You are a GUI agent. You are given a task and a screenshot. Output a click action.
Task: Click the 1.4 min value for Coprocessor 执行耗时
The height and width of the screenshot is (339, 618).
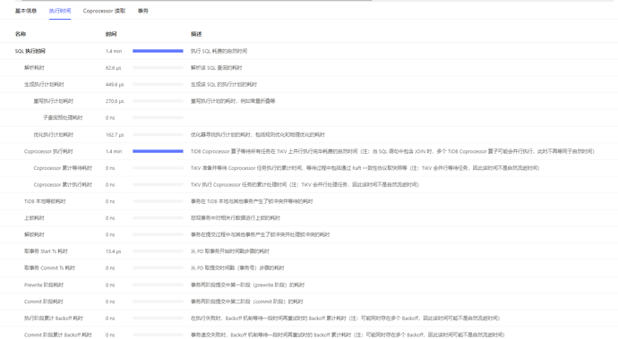(114, 151)
